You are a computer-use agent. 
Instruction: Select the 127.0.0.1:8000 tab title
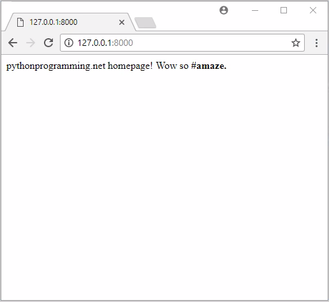[54, 22]
